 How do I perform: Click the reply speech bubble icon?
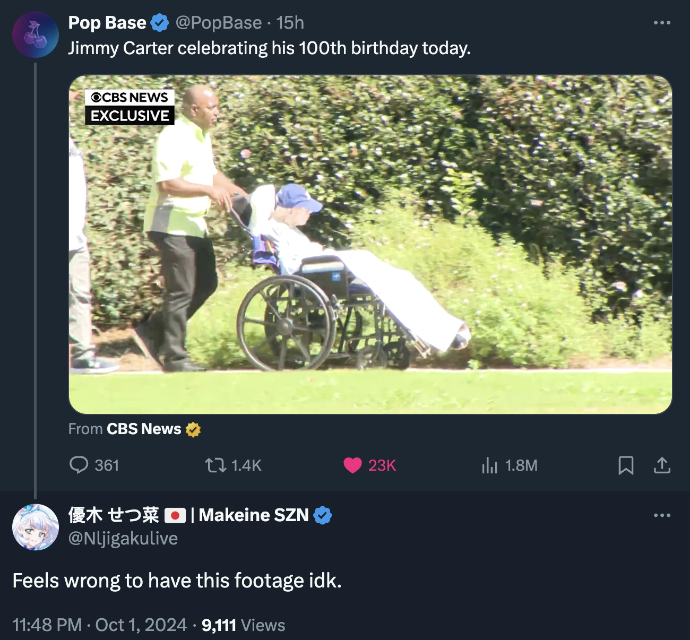(79, 465)
